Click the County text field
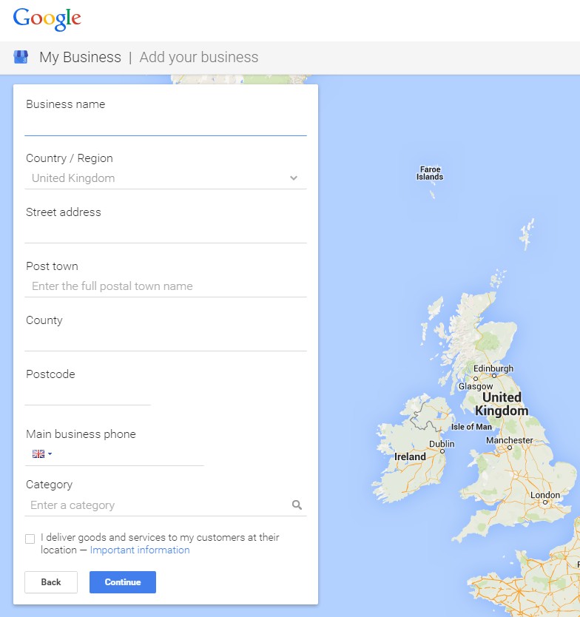580x617 pixels. click(x=166, y=340)
